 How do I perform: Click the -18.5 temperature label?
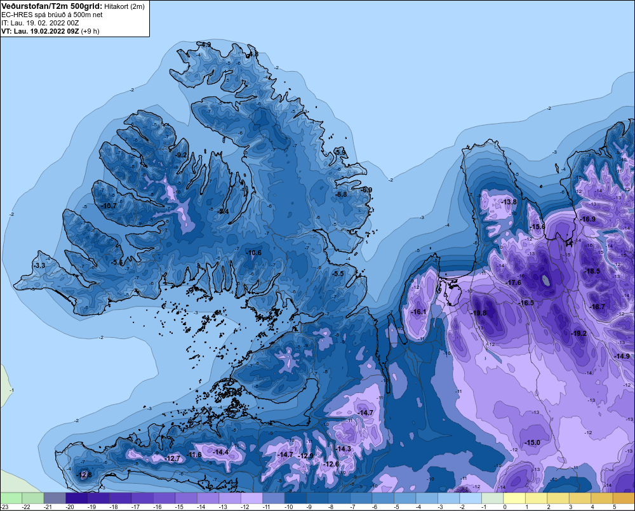tap(592, 271)
